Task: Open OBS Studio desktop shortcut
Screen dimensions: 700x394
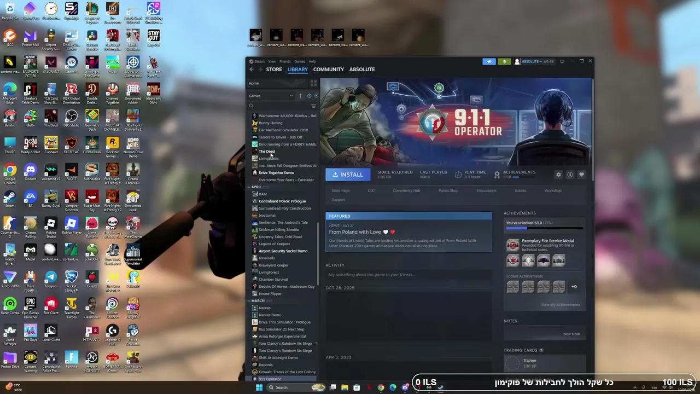Action: [x=71, y=119]
